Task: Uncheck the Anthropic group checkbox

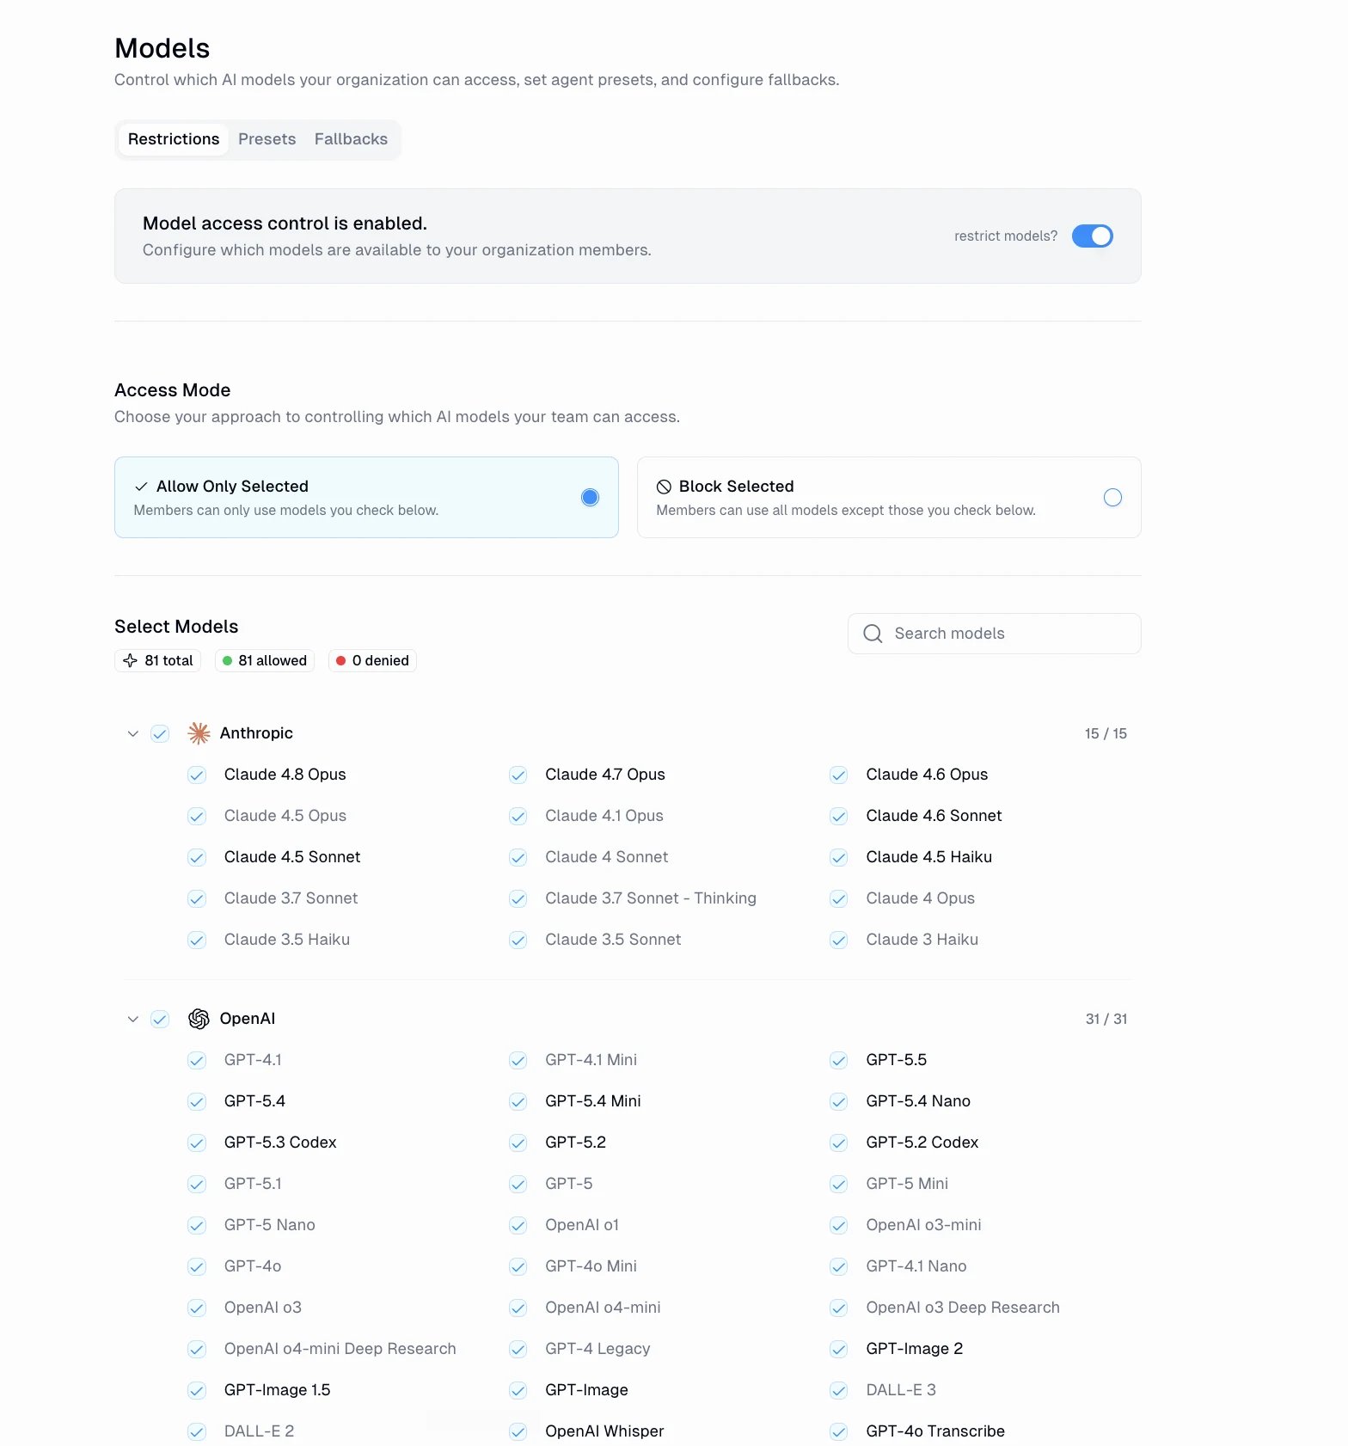Action: pos(160,733)
